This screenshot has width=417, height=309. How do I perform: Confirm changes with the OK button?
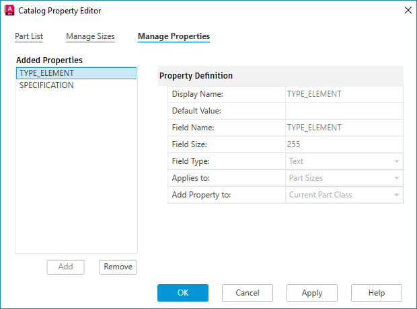[183, 293]
